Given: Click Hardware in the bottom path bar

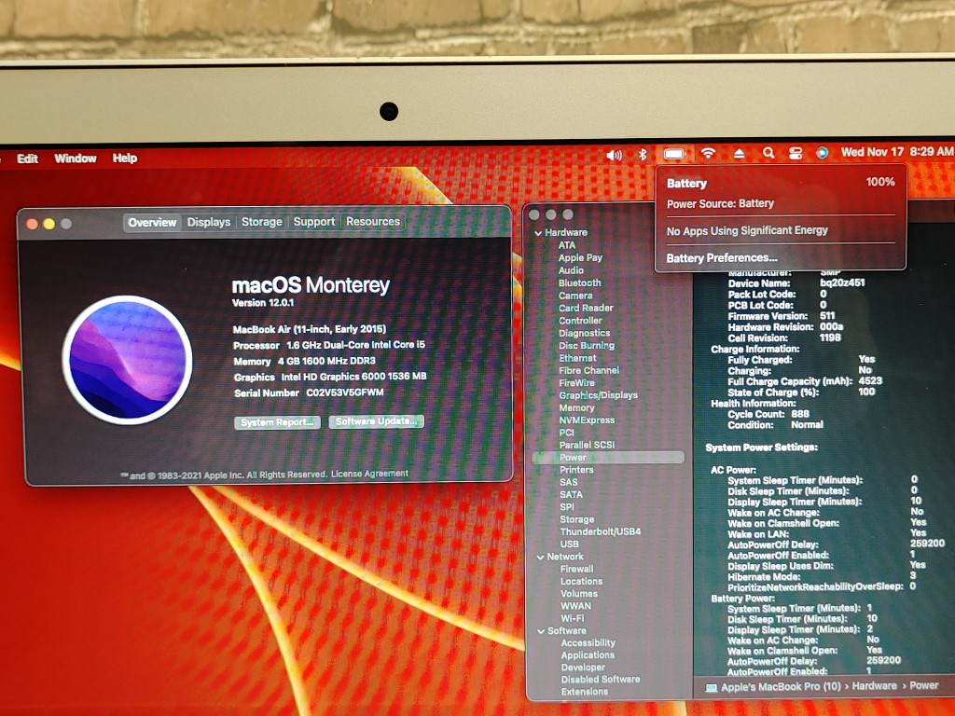Looking at the screenshot, I should 874,686.
